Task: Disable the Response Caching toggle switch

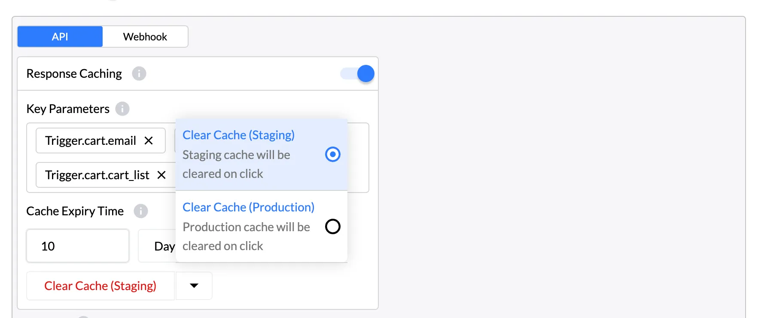Action: (358, 73)
